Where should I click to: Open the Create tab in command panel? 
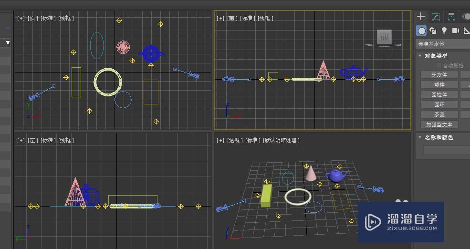tap(421, 17)
